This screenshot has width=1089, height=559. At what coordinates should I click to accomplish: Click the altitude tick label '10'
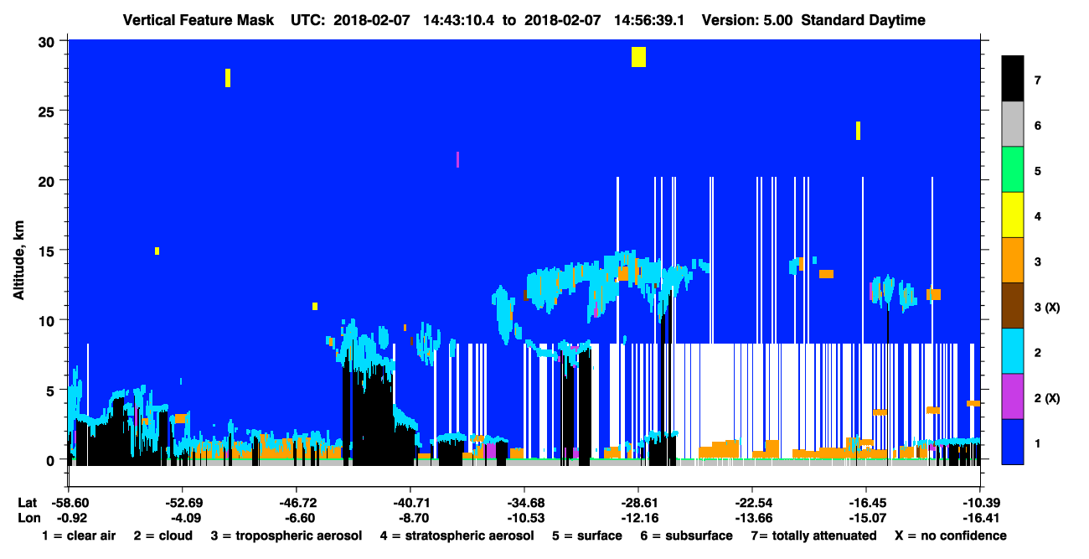48,320
